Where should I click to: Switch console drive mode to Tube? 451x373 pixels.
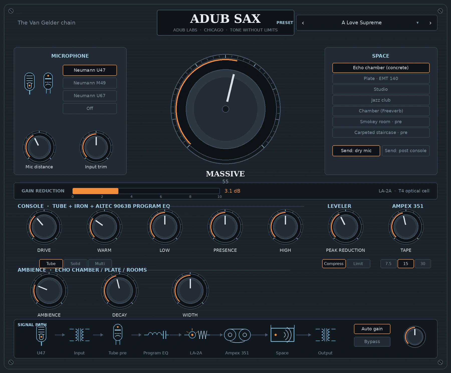coord(51,264)
